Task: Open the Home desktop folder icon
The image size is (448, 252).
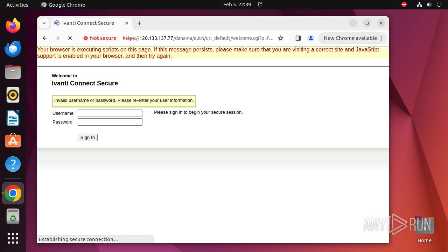Action: click(x=424, y=230)
